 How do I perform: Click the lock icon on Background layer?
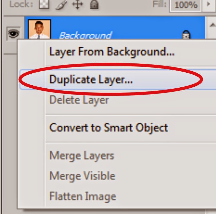coord(186,35)
